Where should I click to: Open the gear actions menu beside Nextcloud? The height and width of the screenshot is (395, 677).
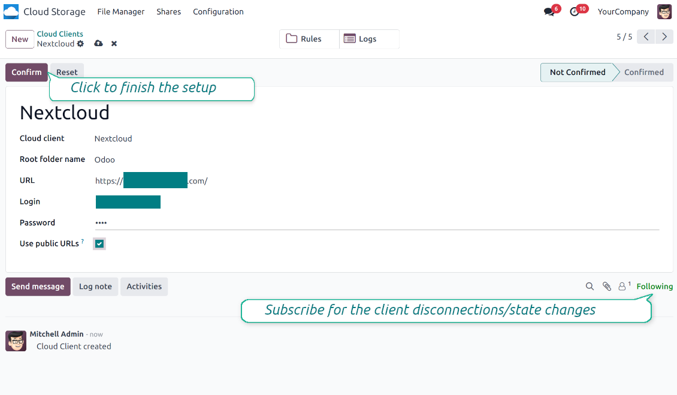(80, 44)
